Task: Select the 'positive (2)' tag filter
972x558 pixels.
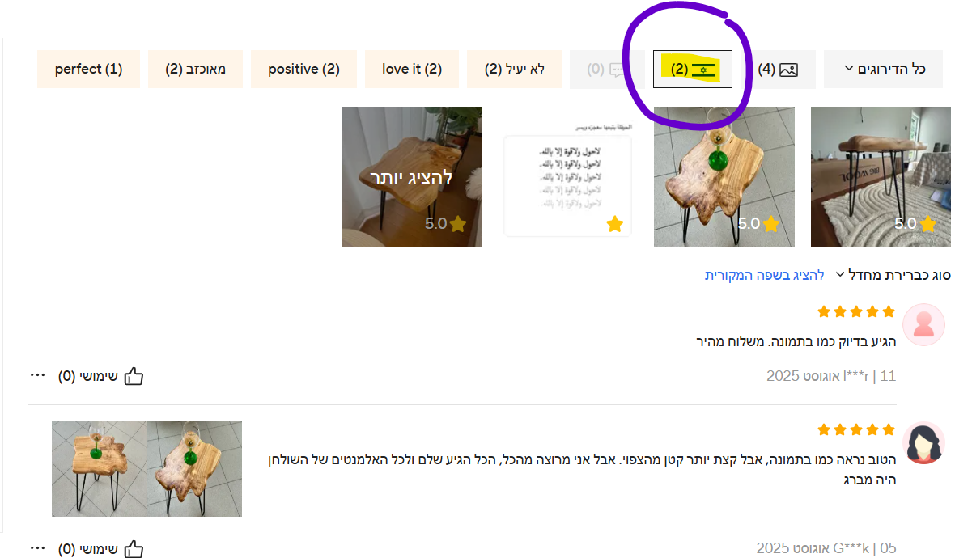Action: [303, 70]
